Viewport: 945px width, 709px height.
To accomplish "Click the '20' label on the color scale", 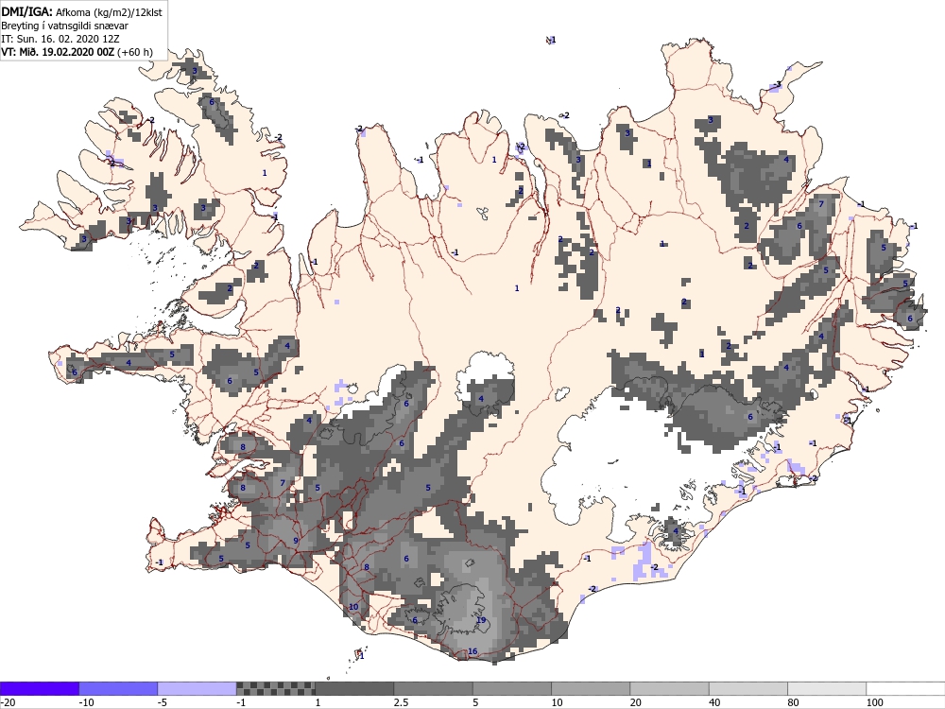I will click(x=636, y=702).
